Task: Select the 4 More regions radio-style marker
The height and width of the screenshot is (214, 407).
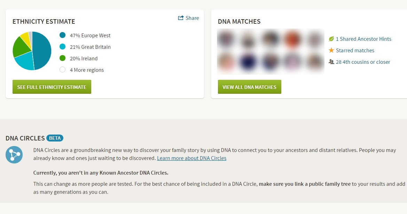Action: (x=62, y=70)
